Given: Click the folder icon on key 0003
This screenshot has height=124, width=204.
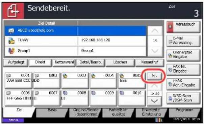Looking at the screenshot, I should coord(65,76).
